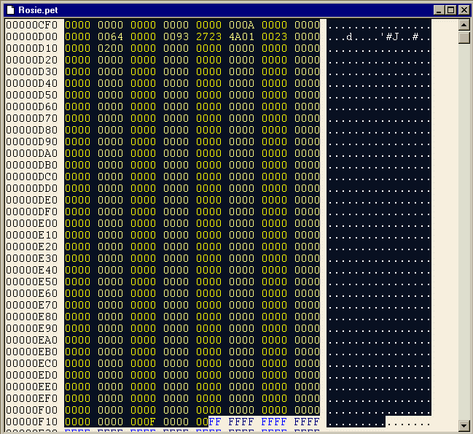This screenshot has width=473, height=434.
Task: Click offset label 00000DC0
Action: (x=31, y=177)
